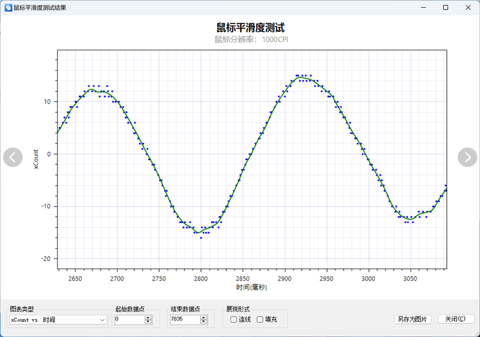The height and width of the screenshot is (337, 480).
Task: Click the 关闭(C) button
Action: point(456,319)
